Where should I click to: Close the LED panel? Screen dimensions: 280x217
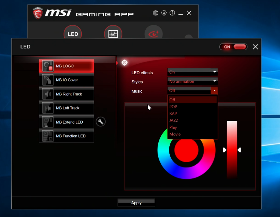coord(255,47)
